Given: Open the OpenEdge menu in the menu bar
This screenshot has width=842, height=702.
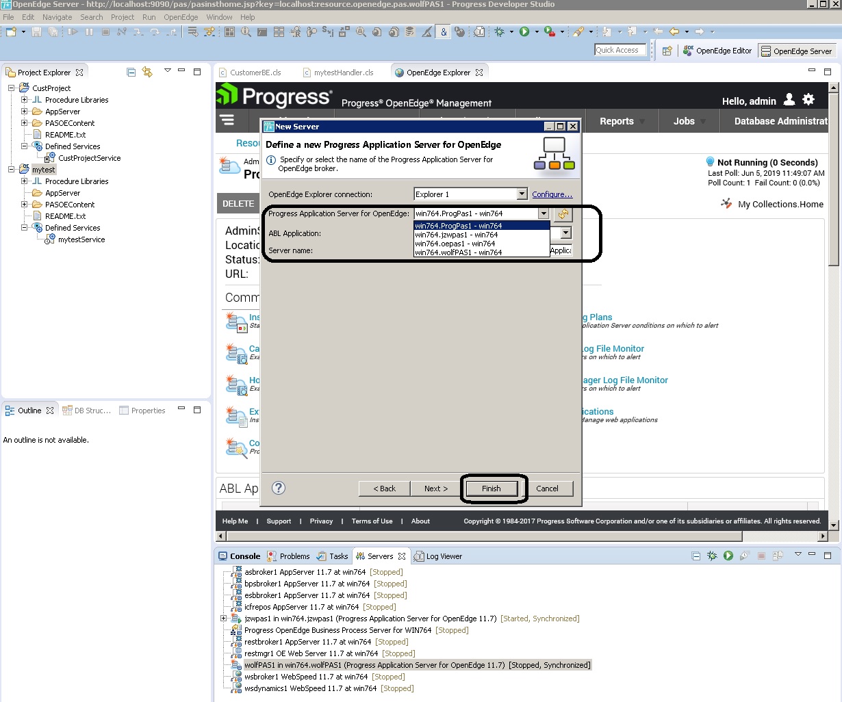Looking at the screenshot, I should (181, 17).
